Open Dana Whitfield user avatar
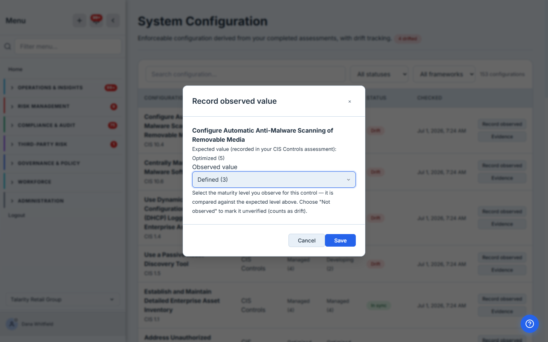Viewport: 548px width, 342px height. (x=12, y=324)
